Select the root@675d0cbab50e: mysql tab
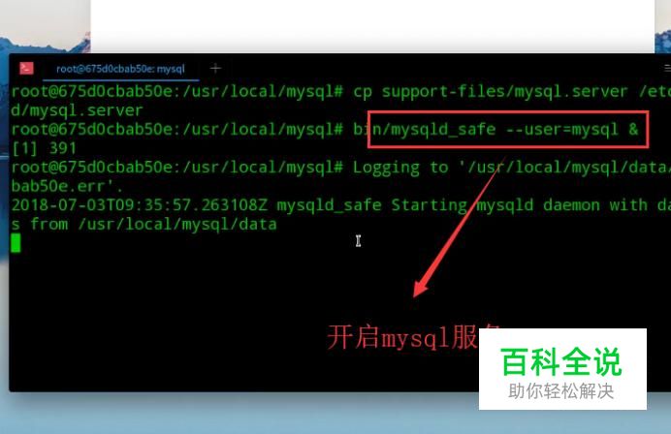The image size is (671, 434). tap(120, 69)
